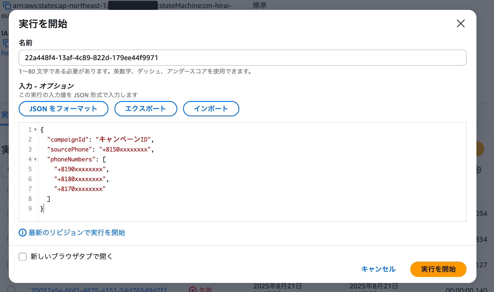
Task: Open execution 70032a5e link in background
Action: [x=99, y=290]
